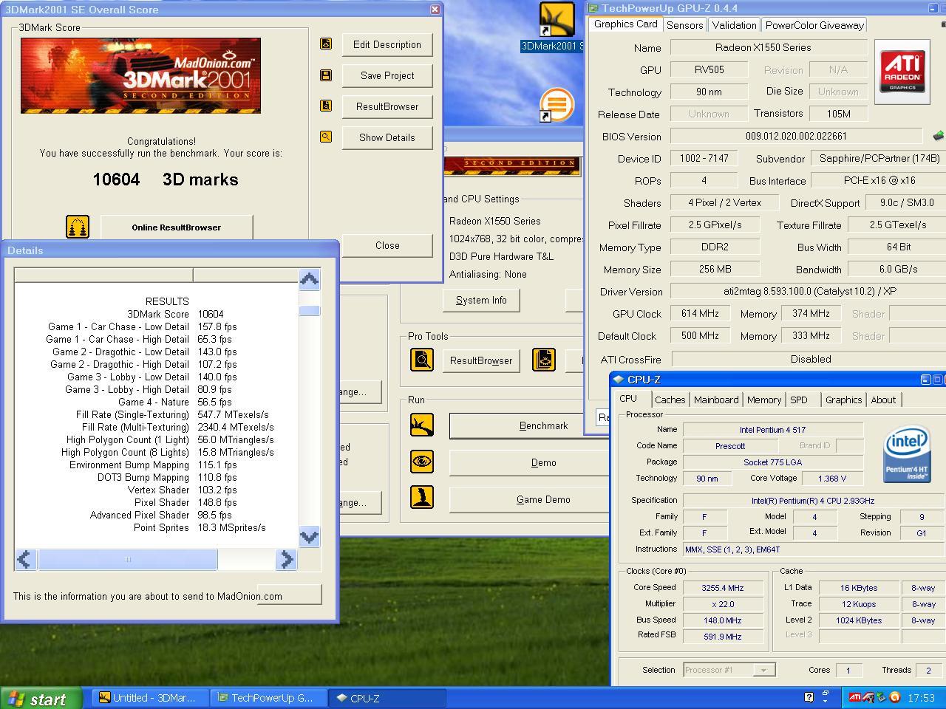Viewport: 946px width, 709px height.
Task: Switch to Validation tab in GPU-Z
Action: click(734, 25)
